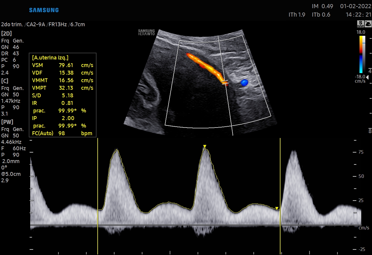Click the Samsung HERA W10 watermark

pyautogui.click(x=146, y=32)
